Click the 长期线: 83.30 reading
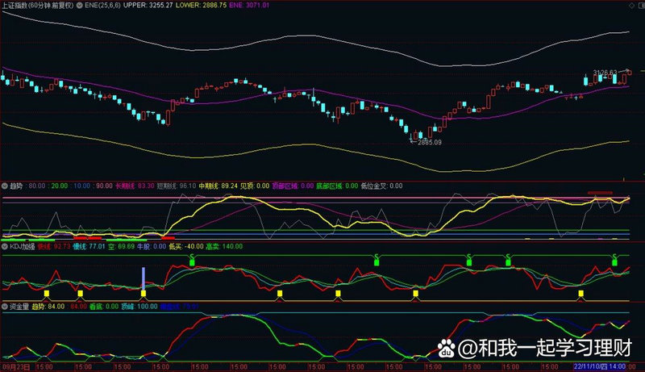This screenshot has width=645, height=372. tap(135, 186)
